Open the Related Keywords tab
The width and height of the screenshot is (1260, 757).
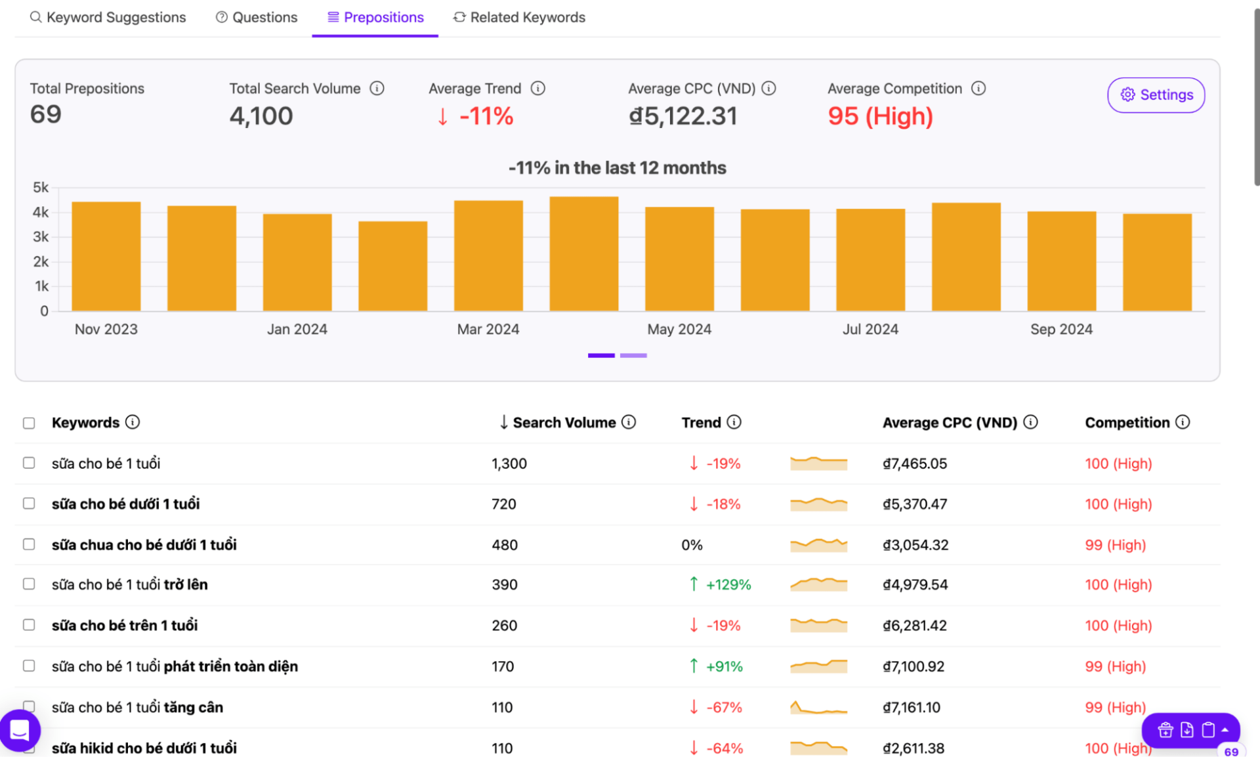(519, 18)
